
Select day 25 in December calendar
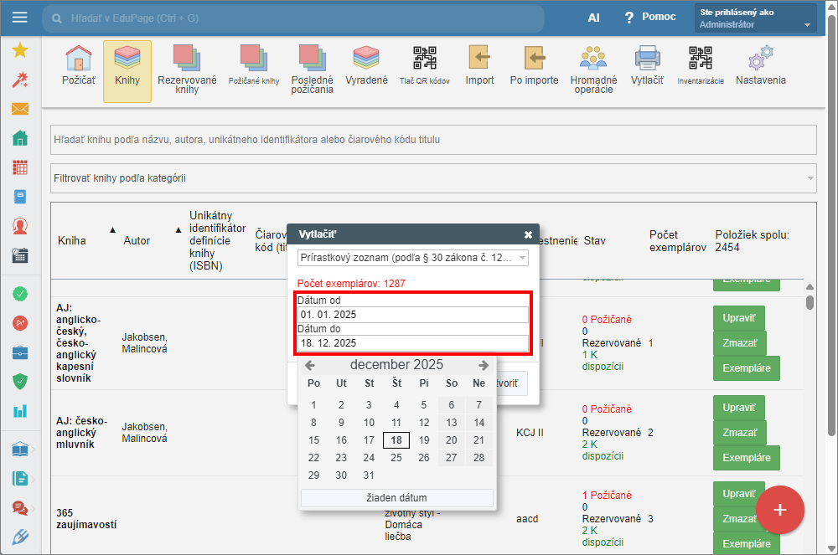coord(396,458)
